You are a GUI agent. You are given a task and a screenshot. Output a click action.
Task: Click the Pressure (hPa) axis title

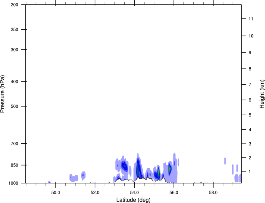(x=2, y=94)
